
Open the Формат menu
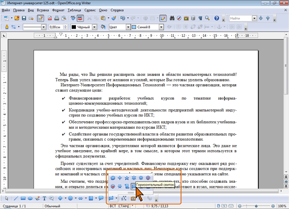point(58,9)
